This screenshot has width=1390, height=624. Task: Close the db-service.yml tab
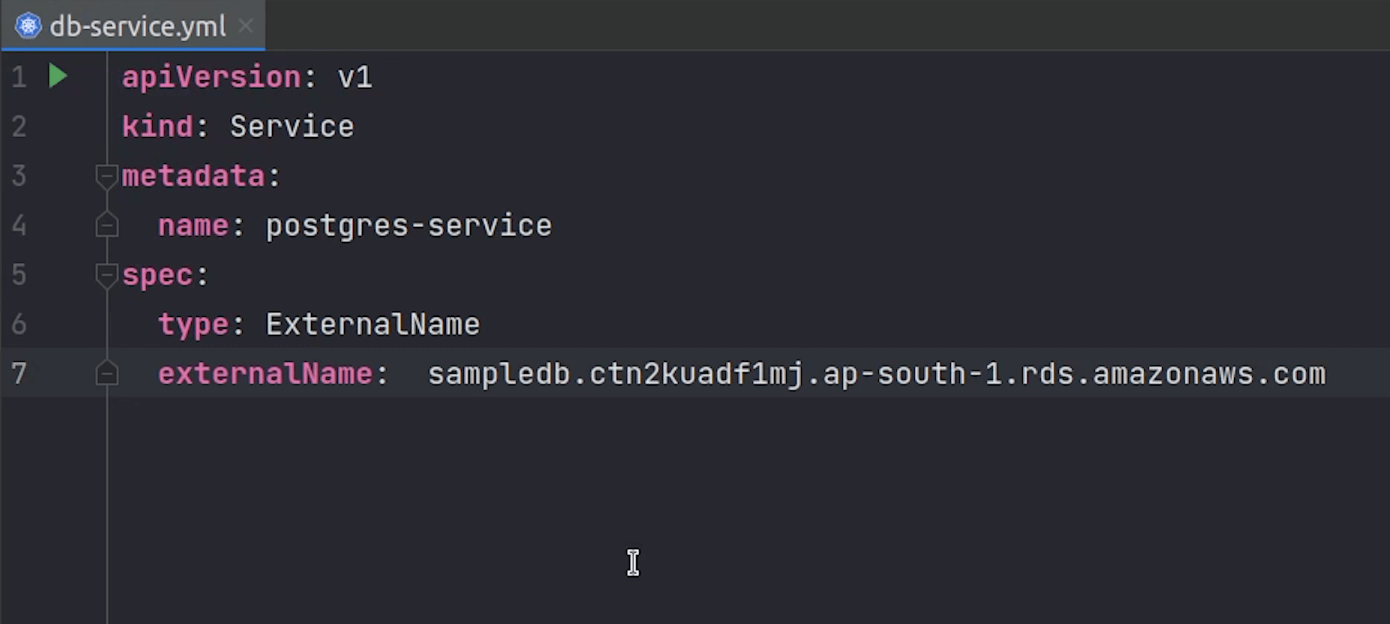(245, 25)
